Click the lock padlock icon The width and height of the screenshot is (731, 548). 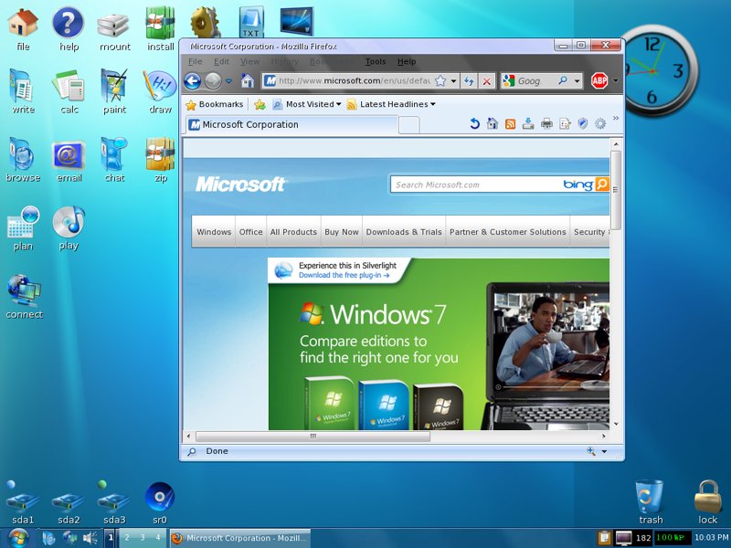(707, 502)
